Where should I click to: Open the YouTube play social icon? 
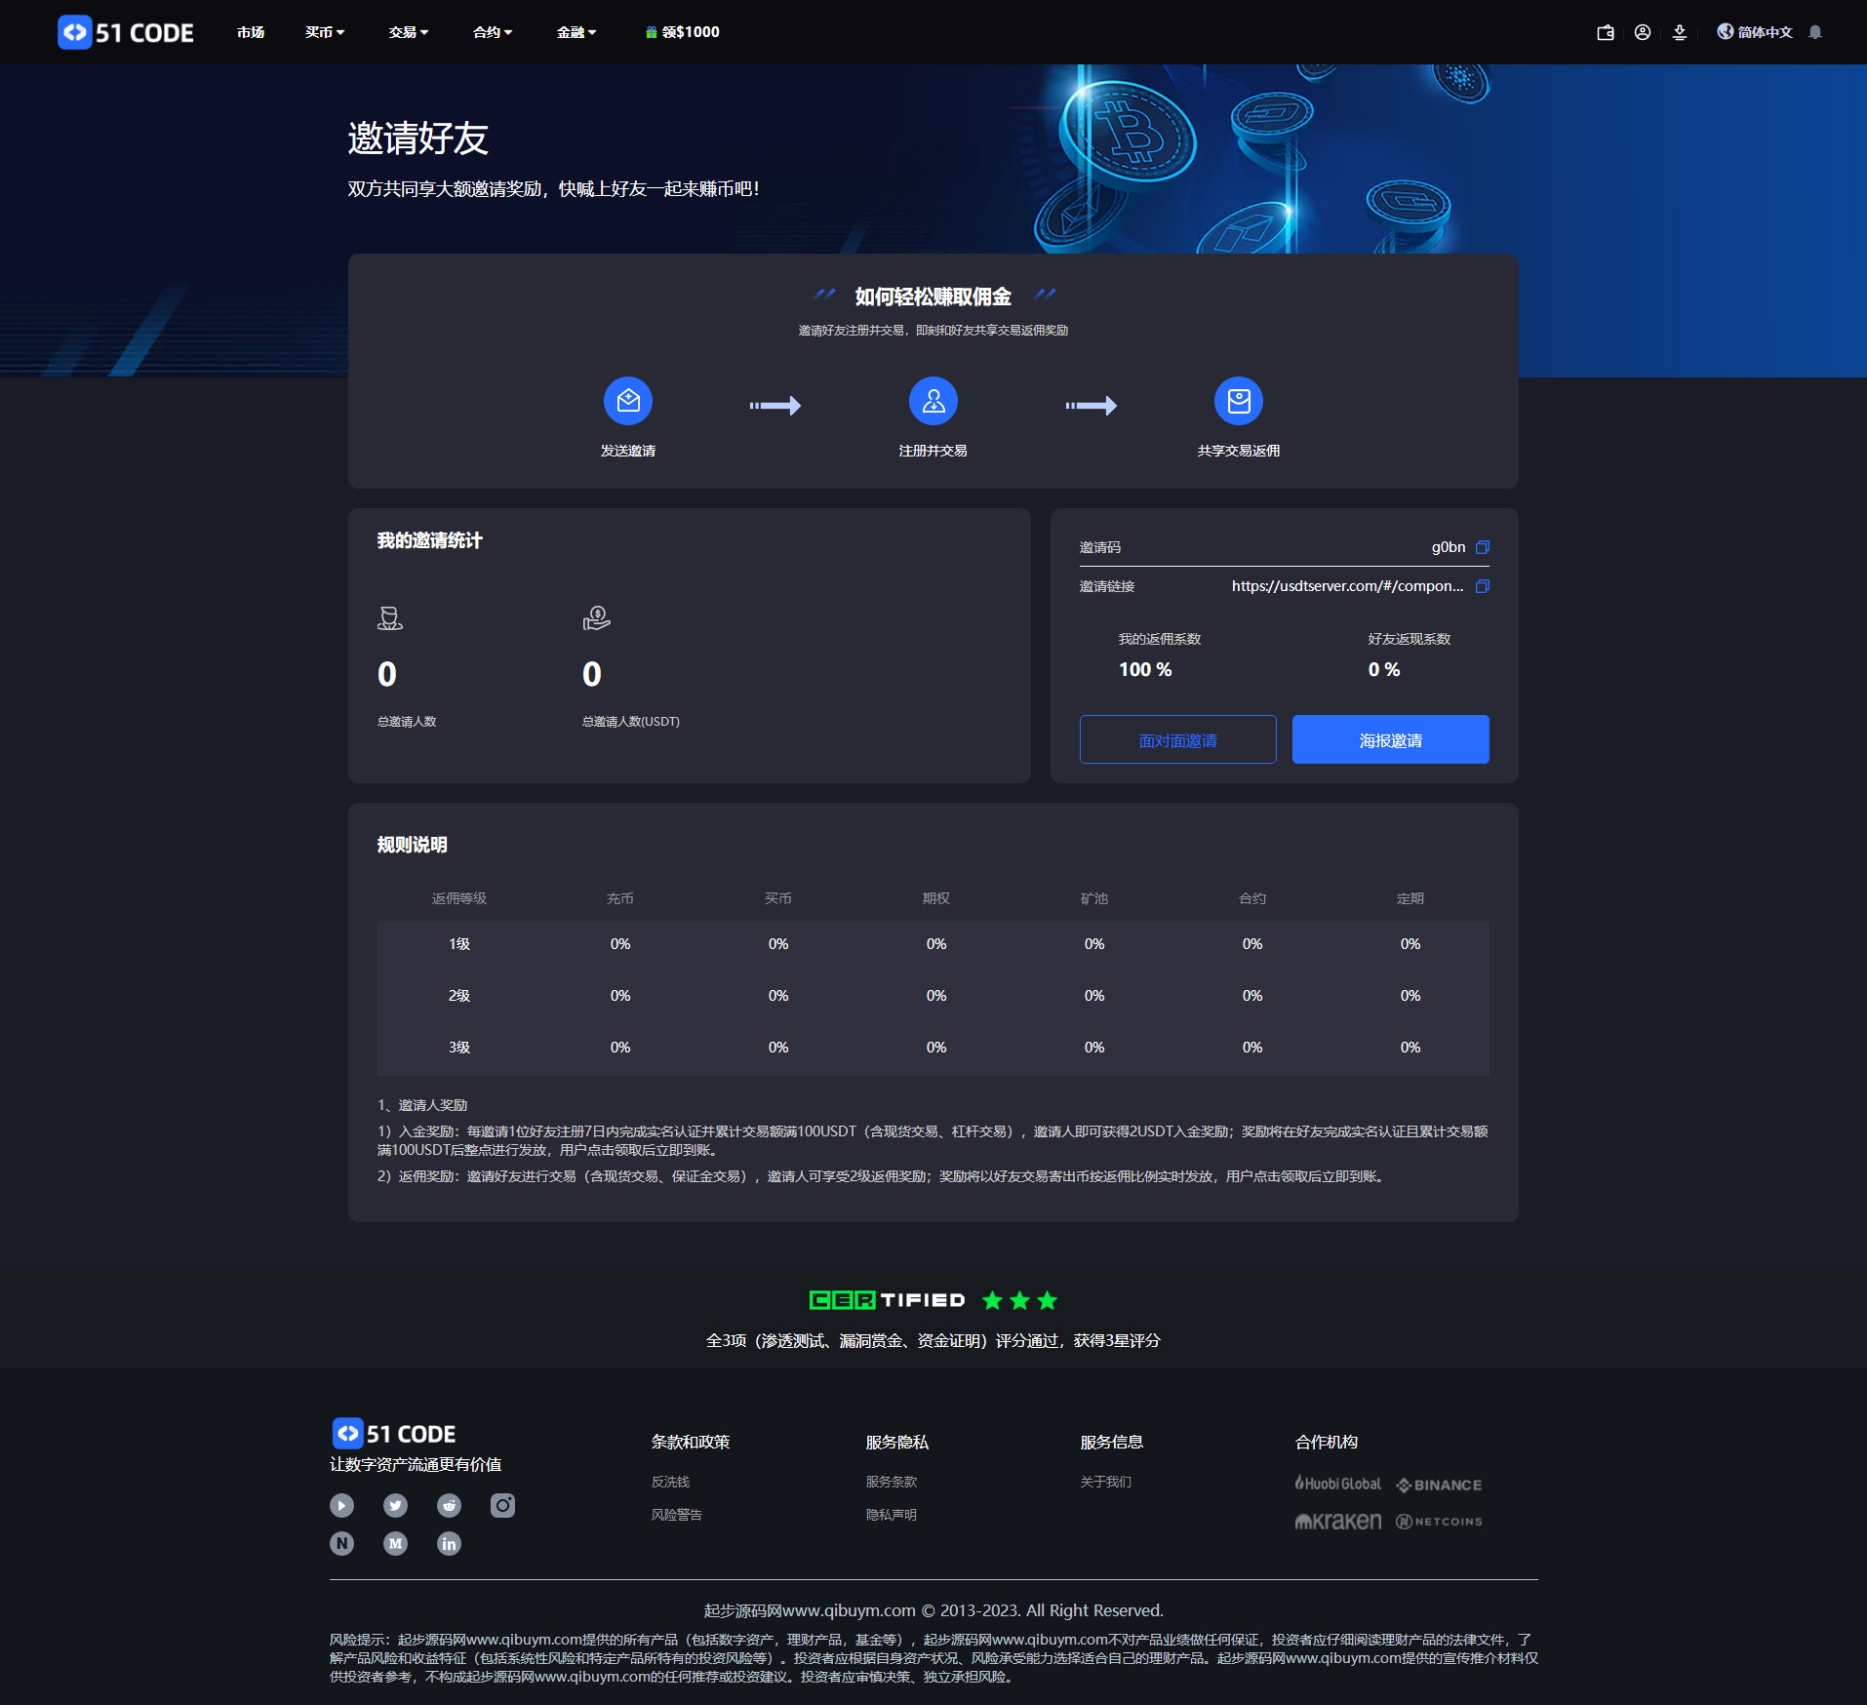point(342,1505)
